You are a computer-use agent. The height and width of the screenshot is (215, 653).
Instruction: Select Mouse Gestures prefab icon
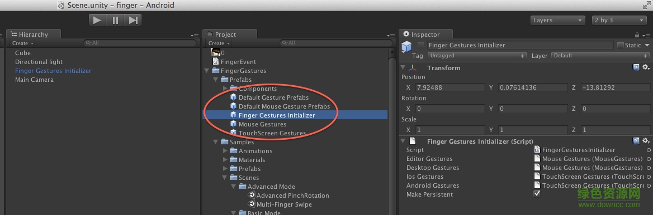coord(234,124)
